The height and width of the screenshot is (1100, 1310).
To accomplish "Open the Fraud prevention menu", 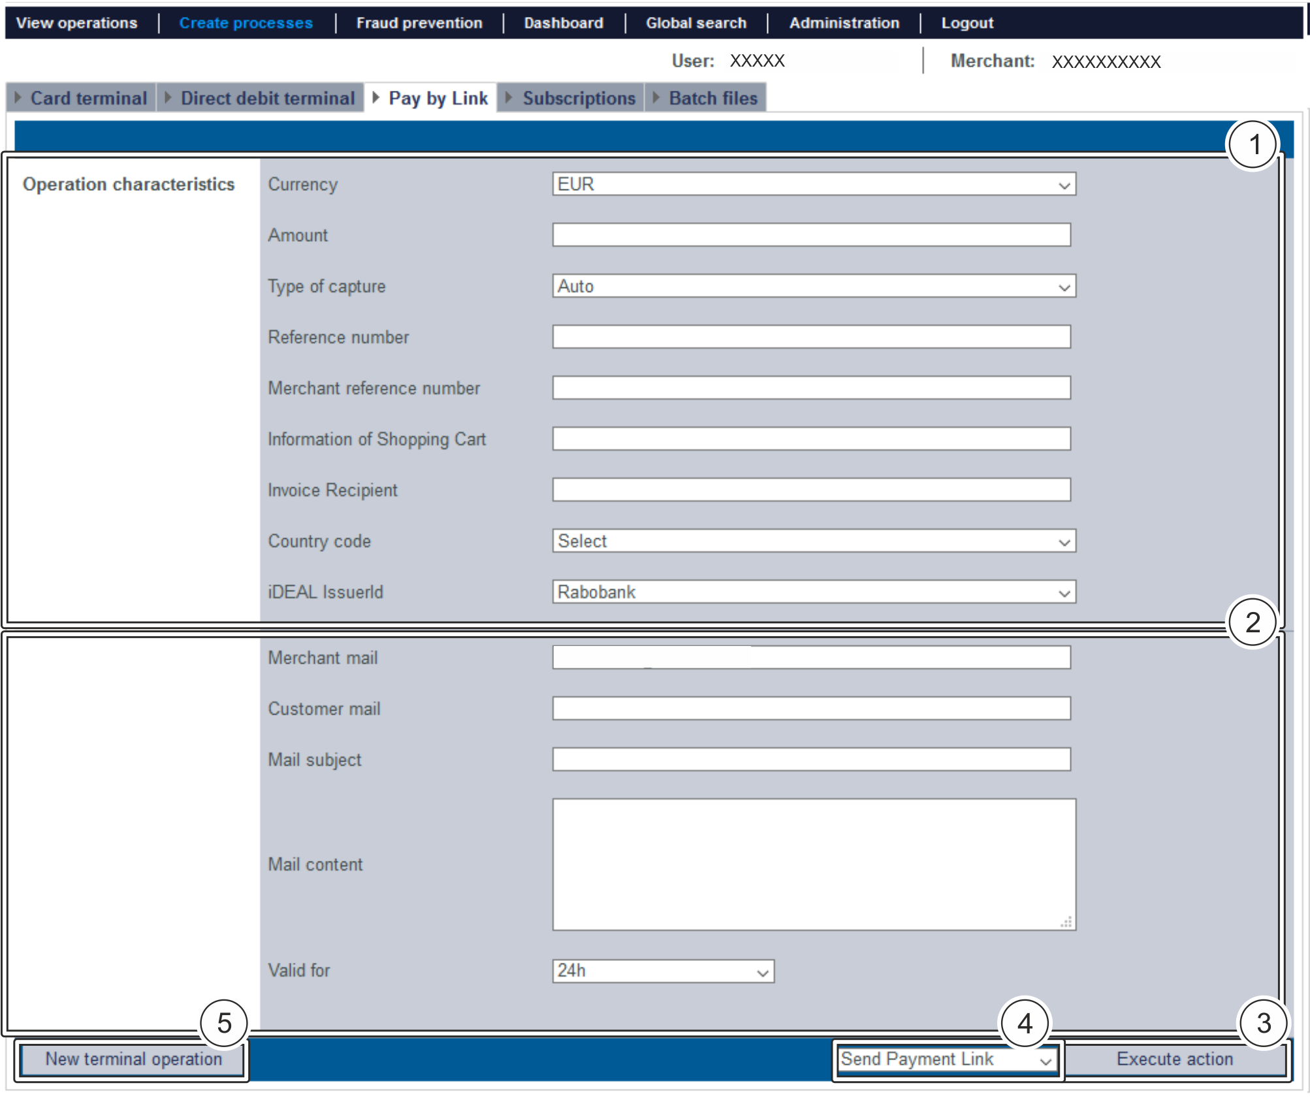I will click(x=419, y=23).
